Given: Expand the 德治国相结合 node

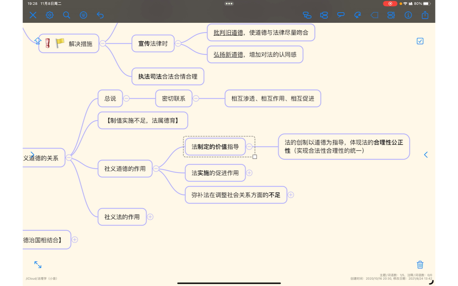Looking at the screenshot, I should coord(75,240).
